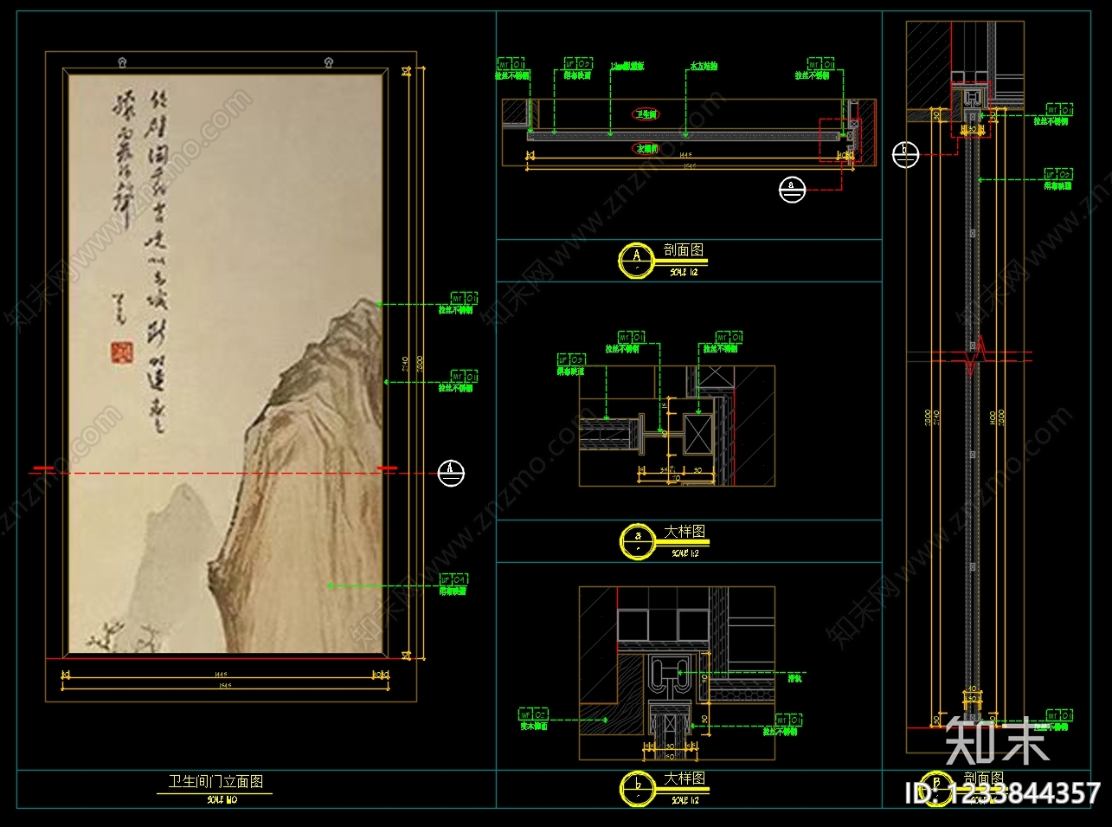1112x827 pixels.
Task: Select the white detail callout circle b
Action: (906, 155)
